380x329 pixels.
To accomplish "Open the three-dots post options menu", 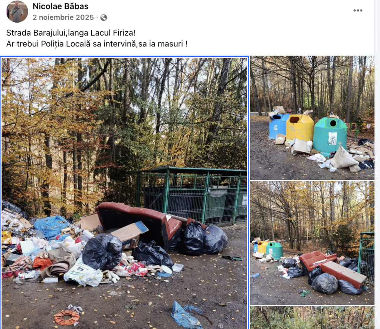I will pos(358,10).
